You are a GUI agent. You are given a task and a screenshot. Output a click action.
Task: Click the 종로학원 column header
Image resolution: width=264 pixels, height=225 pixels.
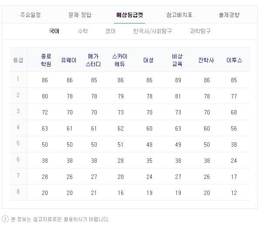click(x=45, y=60)
